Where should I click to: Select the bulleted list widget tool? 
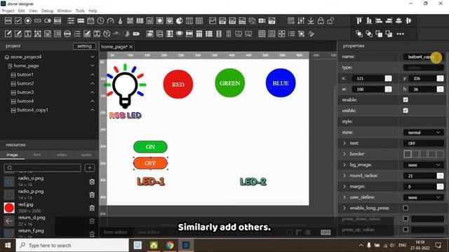pos(292,34)
